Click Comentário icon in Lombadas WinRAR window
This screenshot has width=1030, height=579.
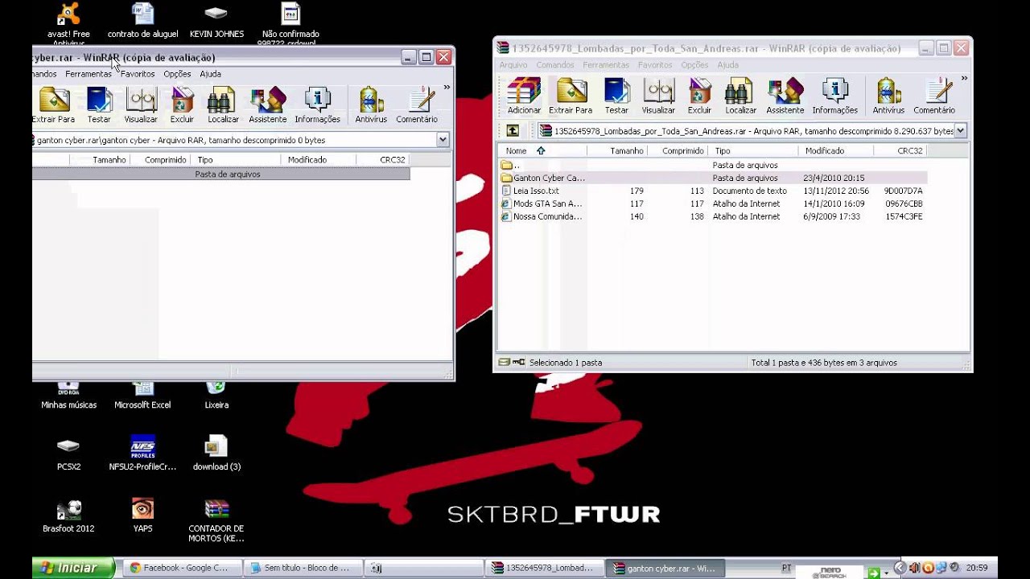934,96
